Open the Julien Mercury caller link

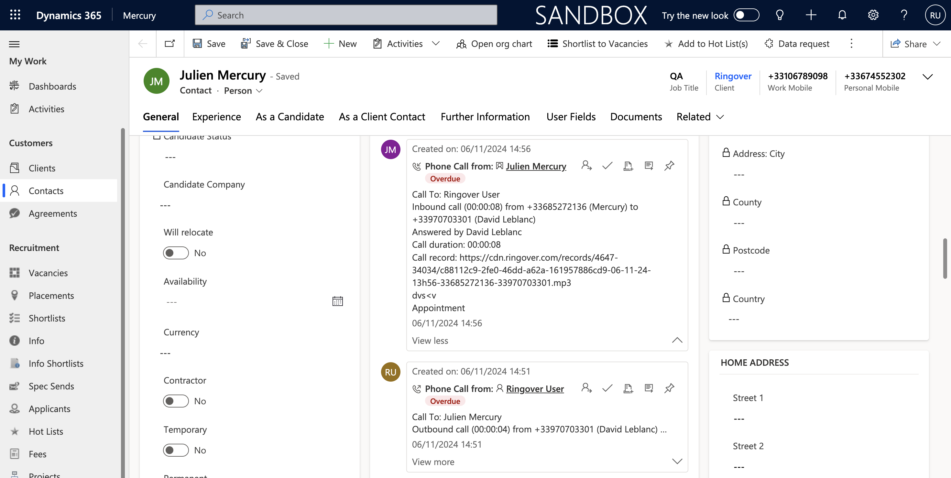point(536,166)
